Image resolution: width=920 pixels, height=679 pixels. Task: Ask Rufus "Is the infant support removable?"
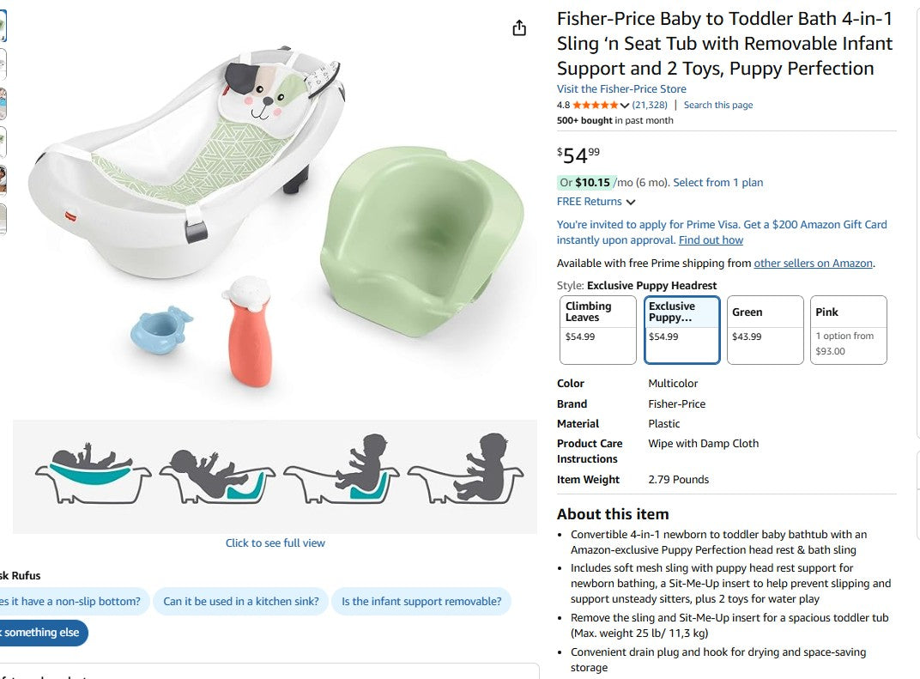tap(421, 602)
